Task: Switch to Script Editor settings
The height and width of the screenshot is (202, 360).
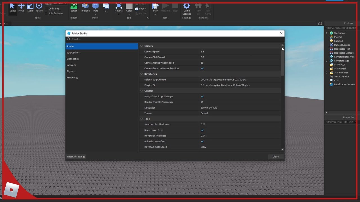Action: click(102, 52)
